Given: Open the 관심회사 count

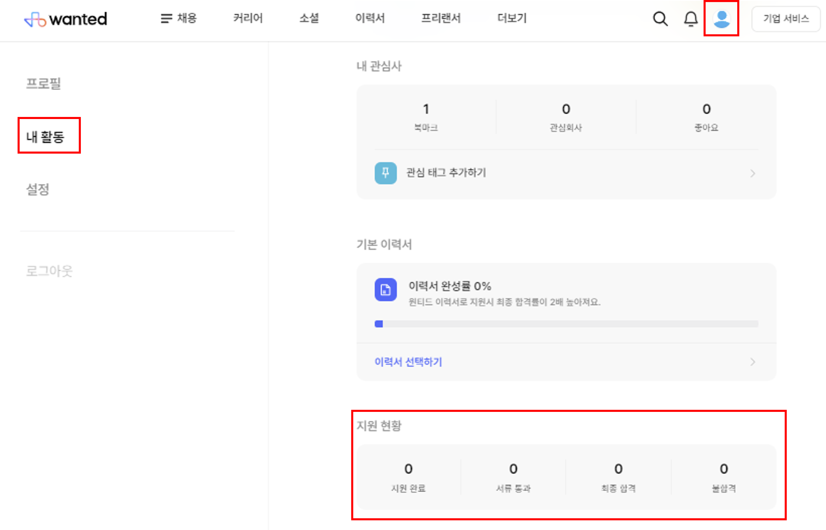Looking at the screenshot, I should 566,117.
